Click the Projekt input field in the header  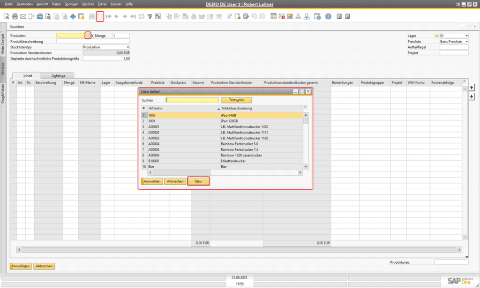pyautogui.click(x=454, y=53)
